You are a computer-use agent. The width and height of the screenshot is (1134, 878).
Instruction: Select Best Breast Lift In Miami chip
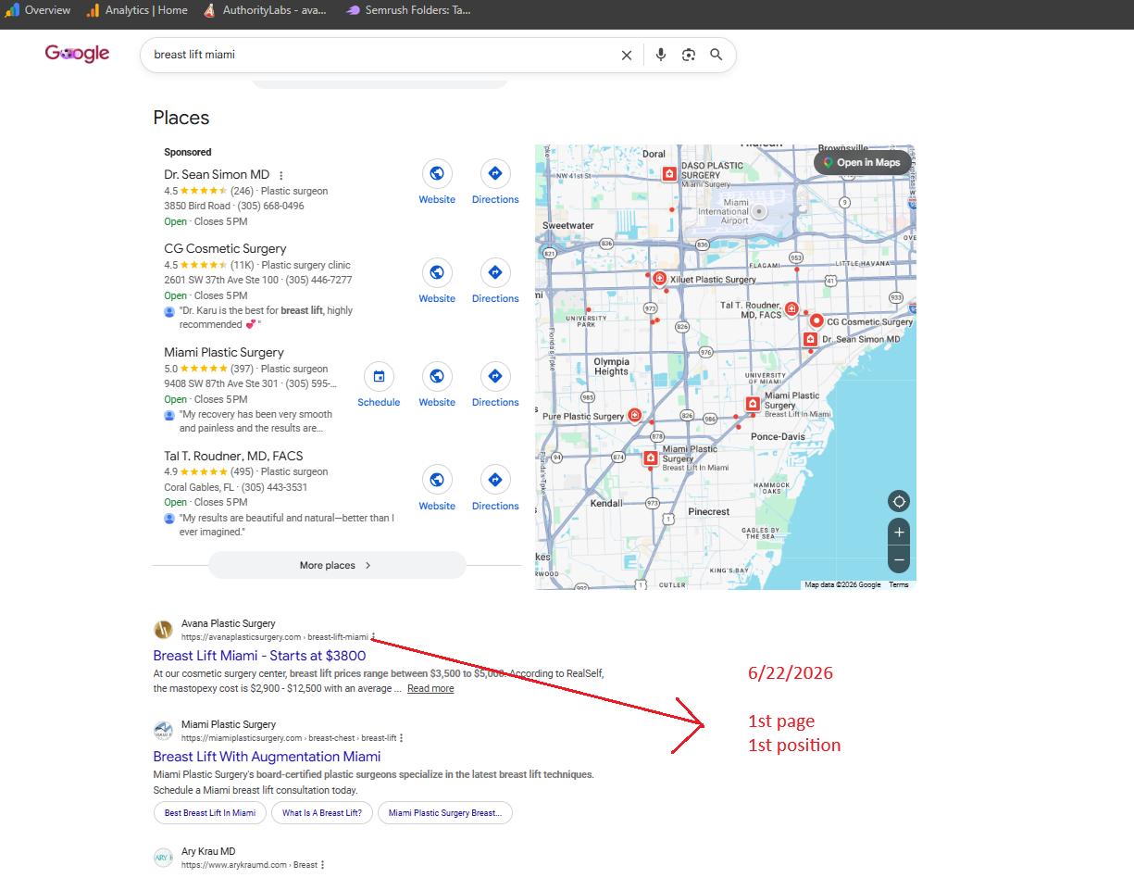coord(210,813)
